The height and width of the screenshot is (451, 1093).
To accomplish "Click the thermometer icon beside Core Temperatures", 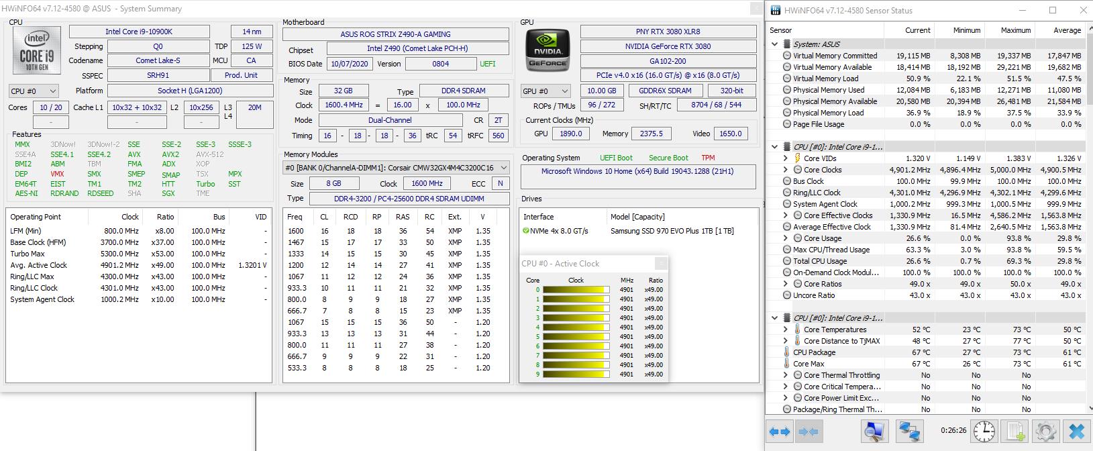I will (x=797, y=330).
